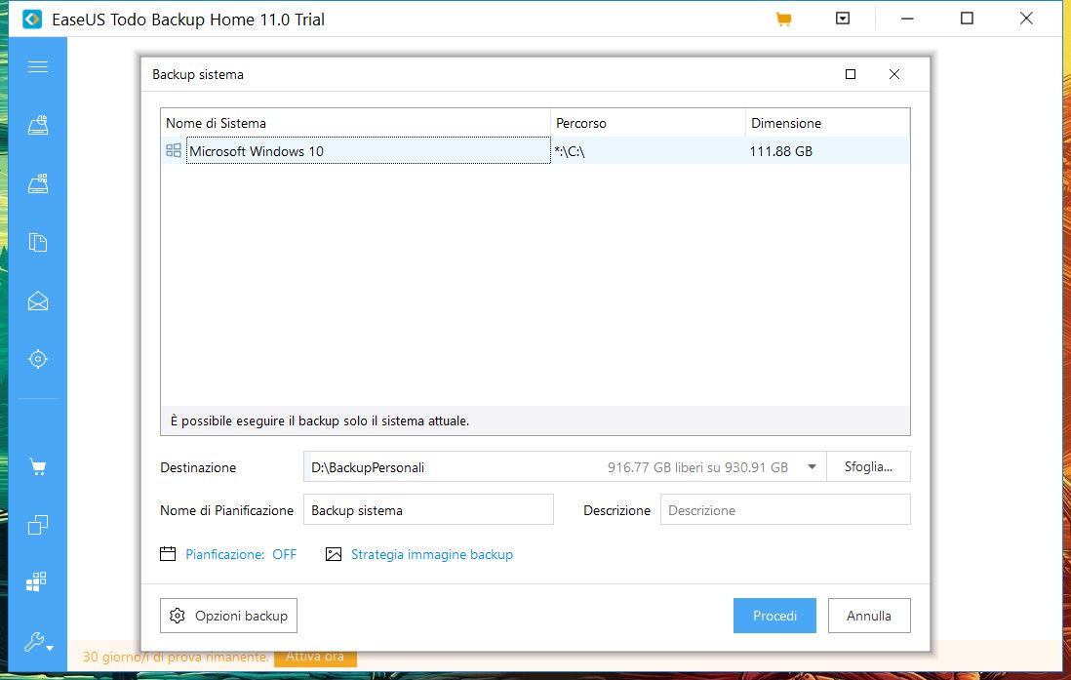Open Opzioni backup settings
Viewport: 1071px width, 680px height.
[x=229, y=616]
